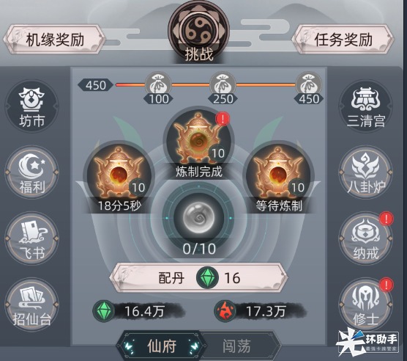Viewport: 407px width, 361px height.
Task: Open the 招仙台 summon icon
Action: pyautogui.click(x=31, y=305)
